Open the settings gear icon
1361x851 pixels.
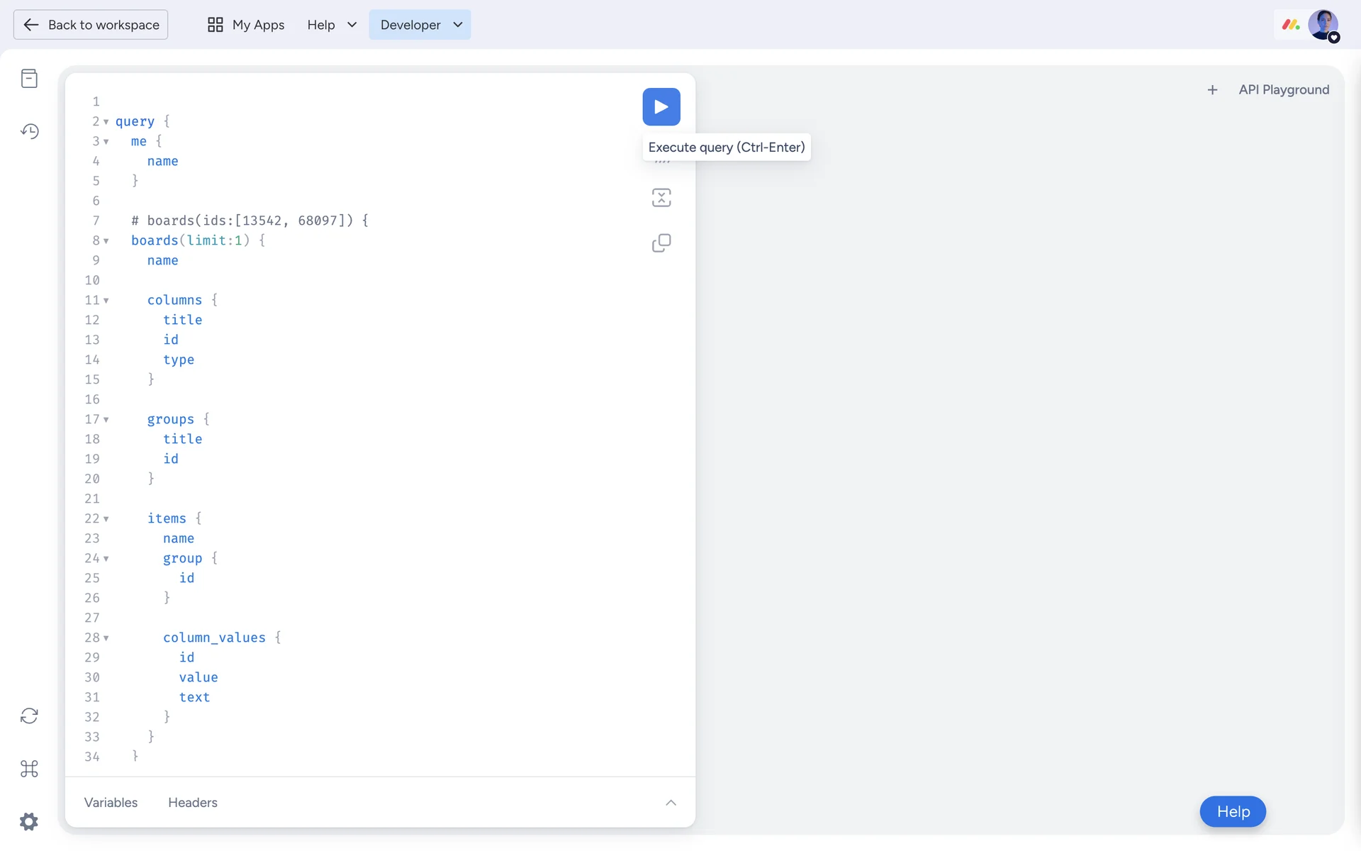click(x=29, y=821)
